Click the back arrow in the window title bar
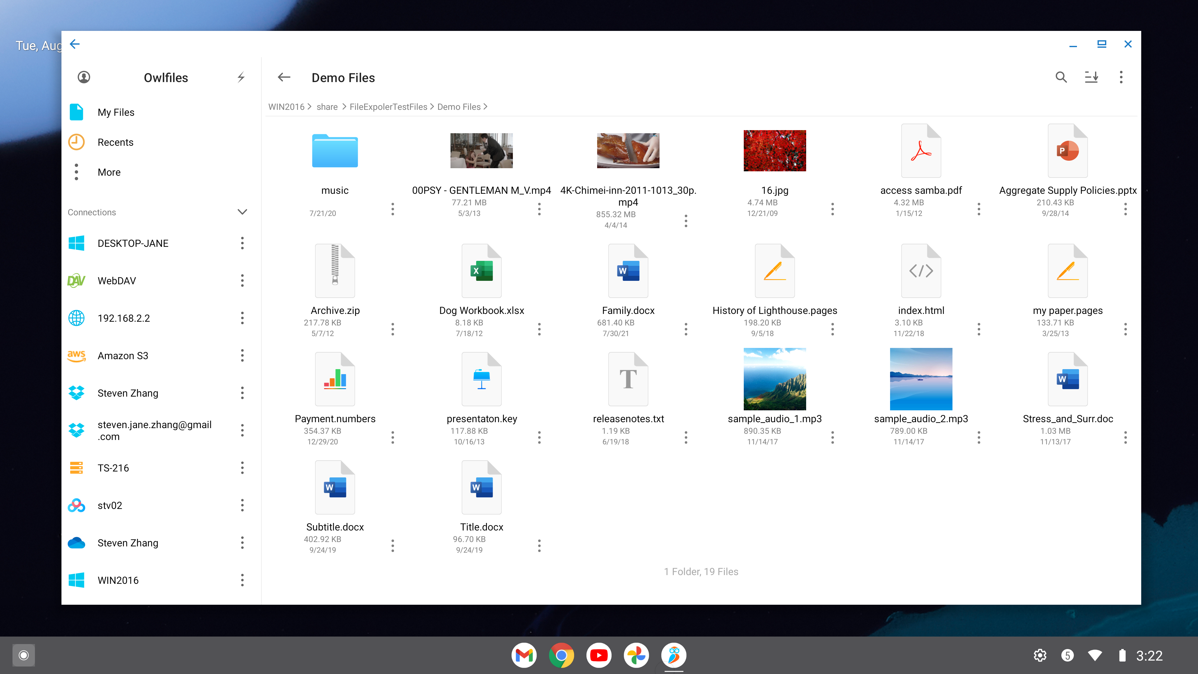This screenshot has width=1198, height=674. tap(75, 44)
